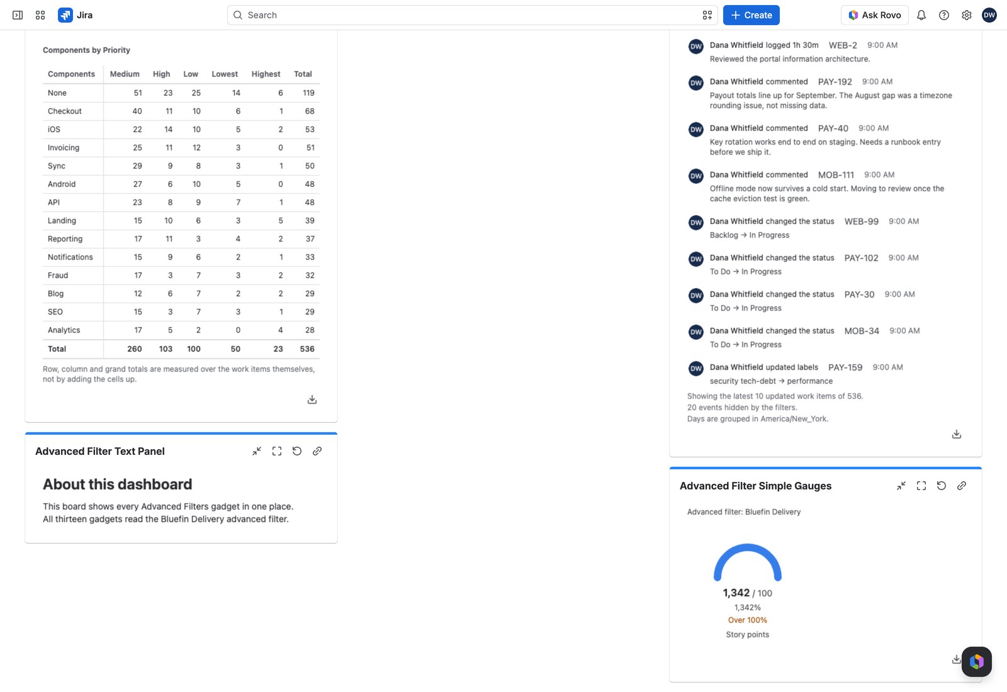Toggle the sidebar collapse icon

[18, 15]
